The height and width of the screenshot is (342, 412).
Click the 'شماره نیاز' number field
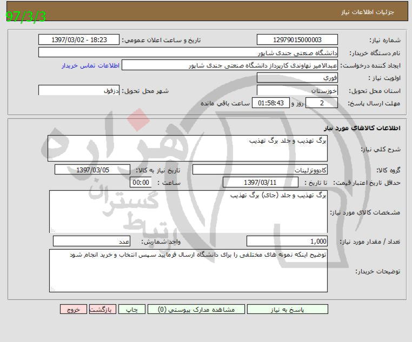pos(297,40)
